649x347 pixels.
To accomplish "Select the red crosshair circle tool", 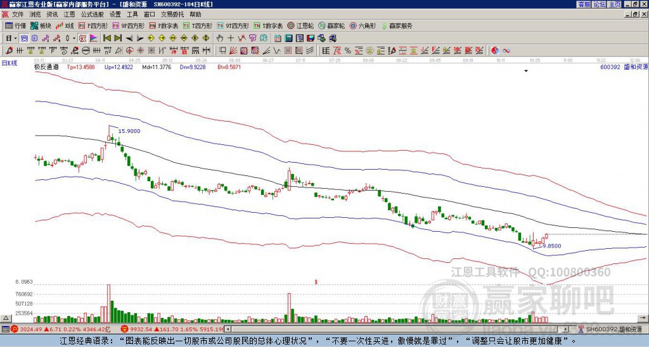I will tap(129, 51).
